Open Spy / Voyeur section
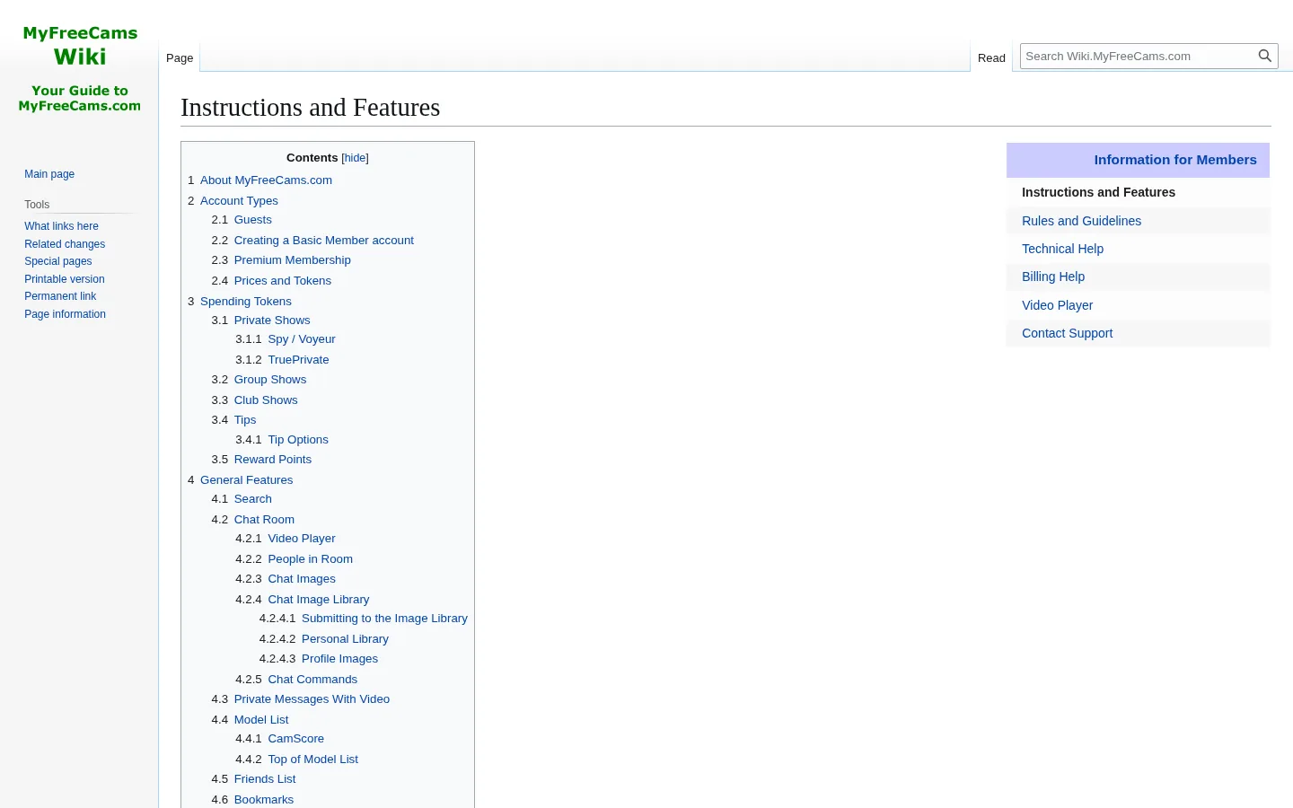The image size is (1293, 808). point(302,339)
